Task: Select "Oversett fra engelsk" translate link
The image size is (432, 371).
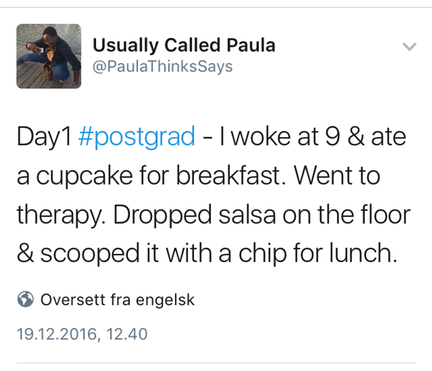Action: pos(117,300)
